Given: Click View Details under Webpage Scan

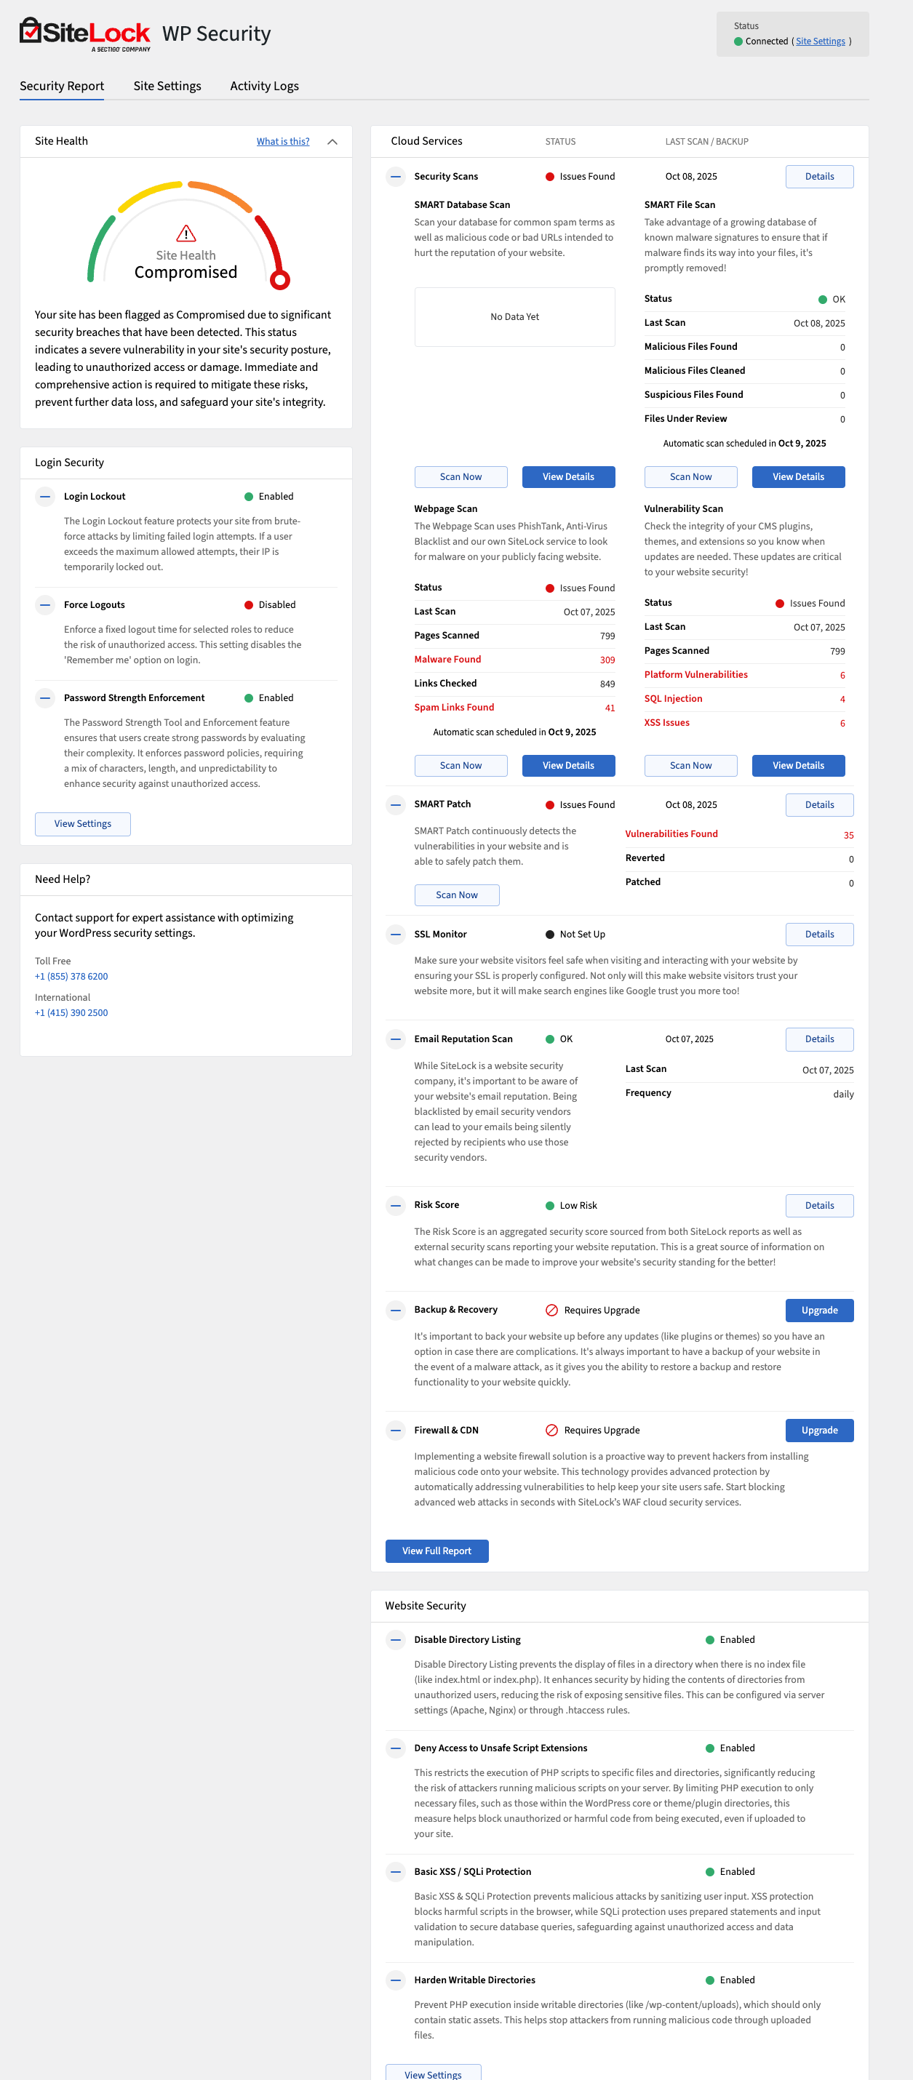Looking at the screenshot, I should coord(568,766).
